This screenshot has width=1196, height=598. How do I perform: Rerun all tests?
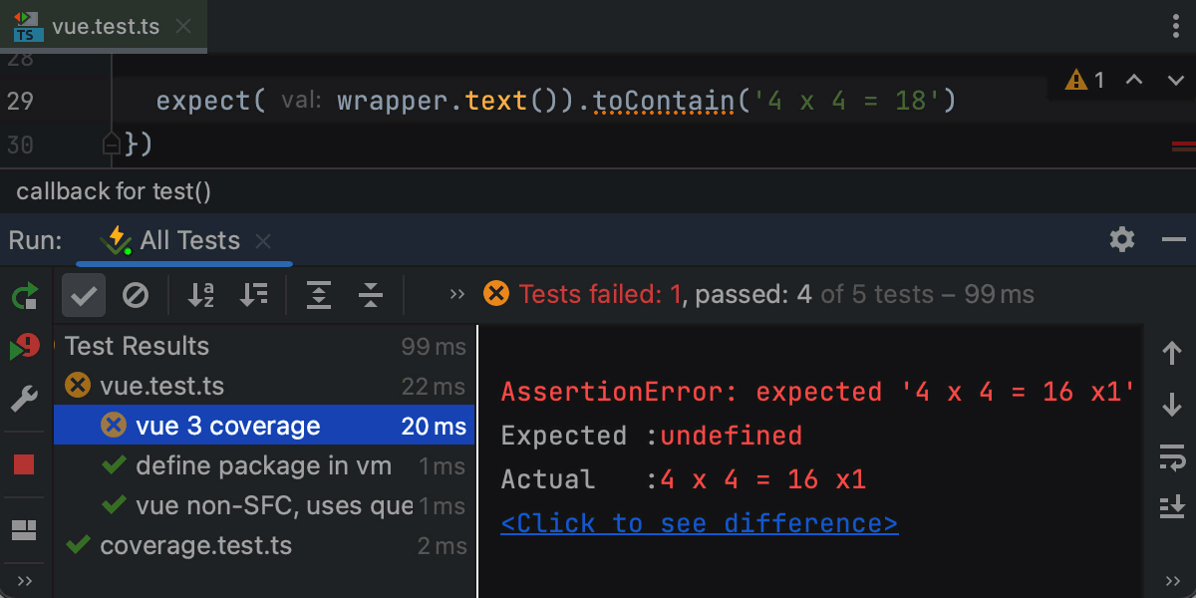coord(25,295)
